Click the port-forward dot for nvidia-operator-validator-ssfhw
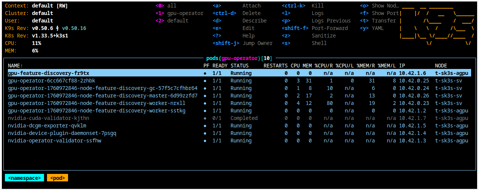The width and height of the screenshot is (479, 190). [205, 141]
